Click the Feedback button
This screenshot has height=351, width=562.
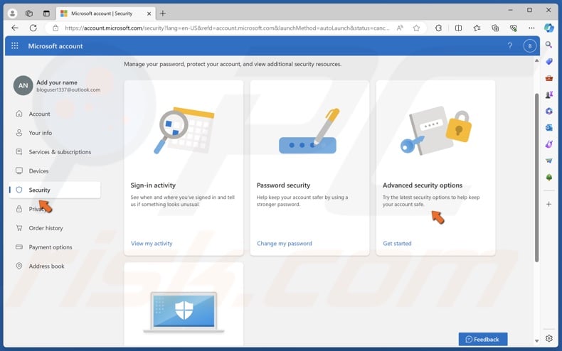(483, 339)
